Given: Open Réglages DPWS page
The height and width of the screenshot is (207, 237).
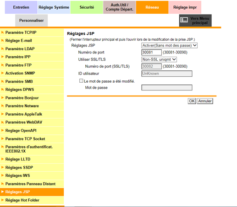Looking at the screenshot, I should (32, 90).
